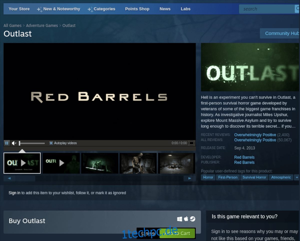The image size is (300, 241).
Task: Select the second Outlast video thumbnail
Action: tap(61, 163)
